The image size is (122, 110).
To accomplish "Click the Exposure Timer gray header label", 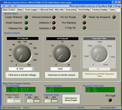I will coord(99,38).
